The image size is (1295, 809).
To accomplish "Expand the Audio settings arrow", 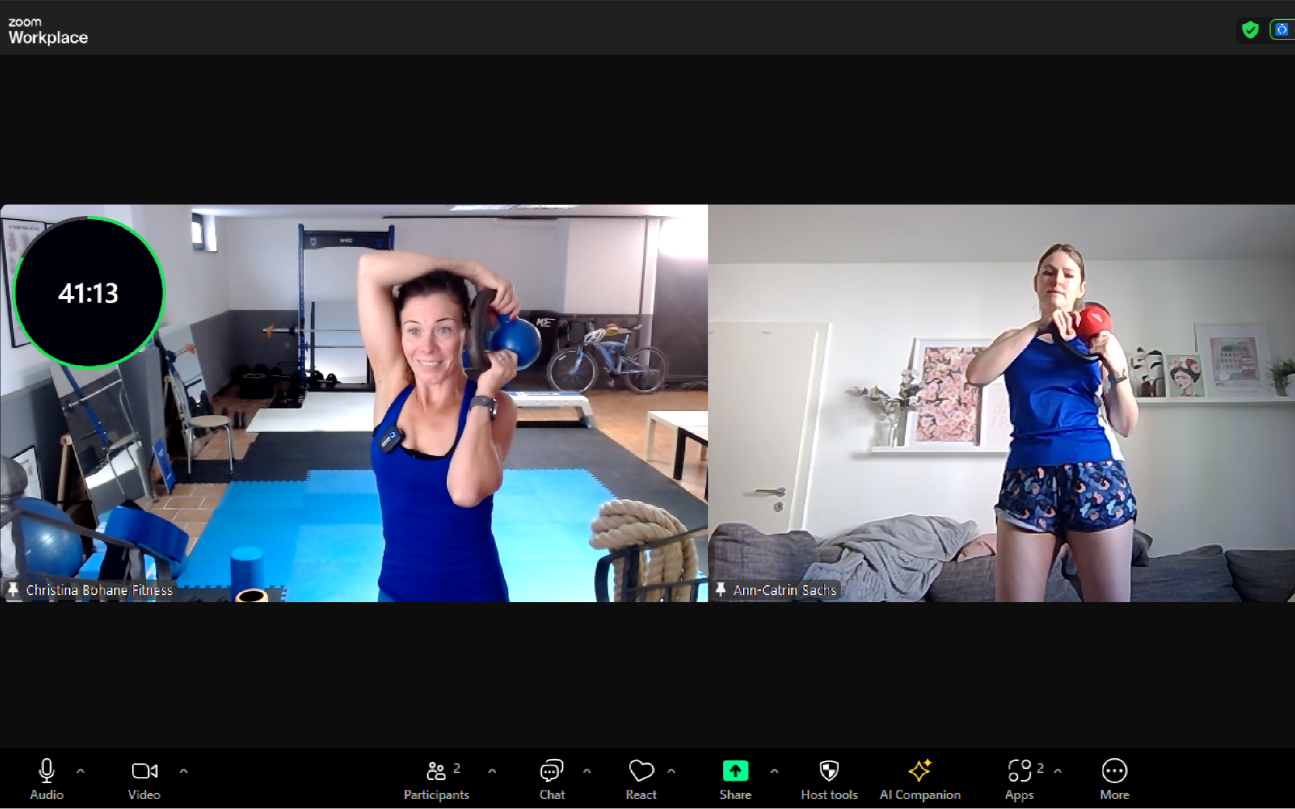I will (81, 771).
